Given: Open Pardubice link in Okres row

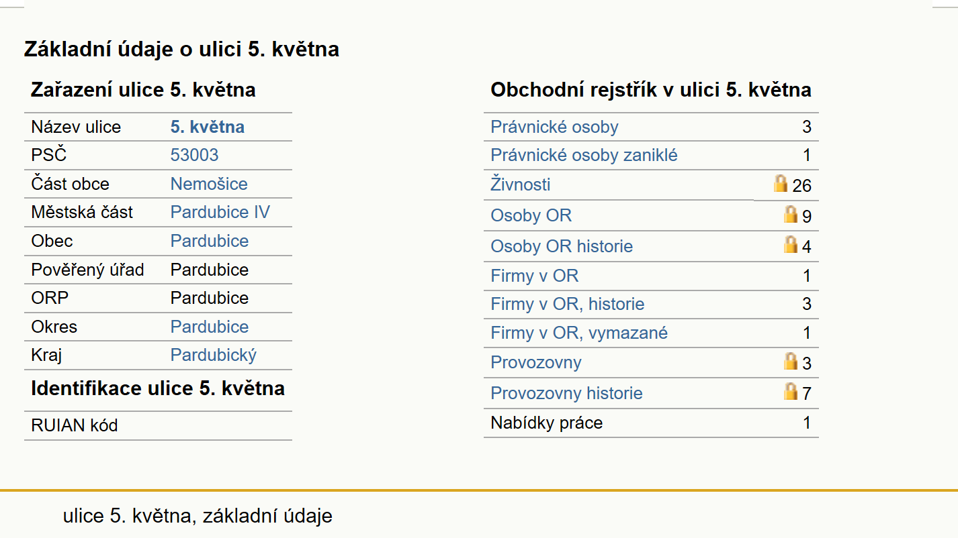Looking at the screenshot, I should 209,327.
